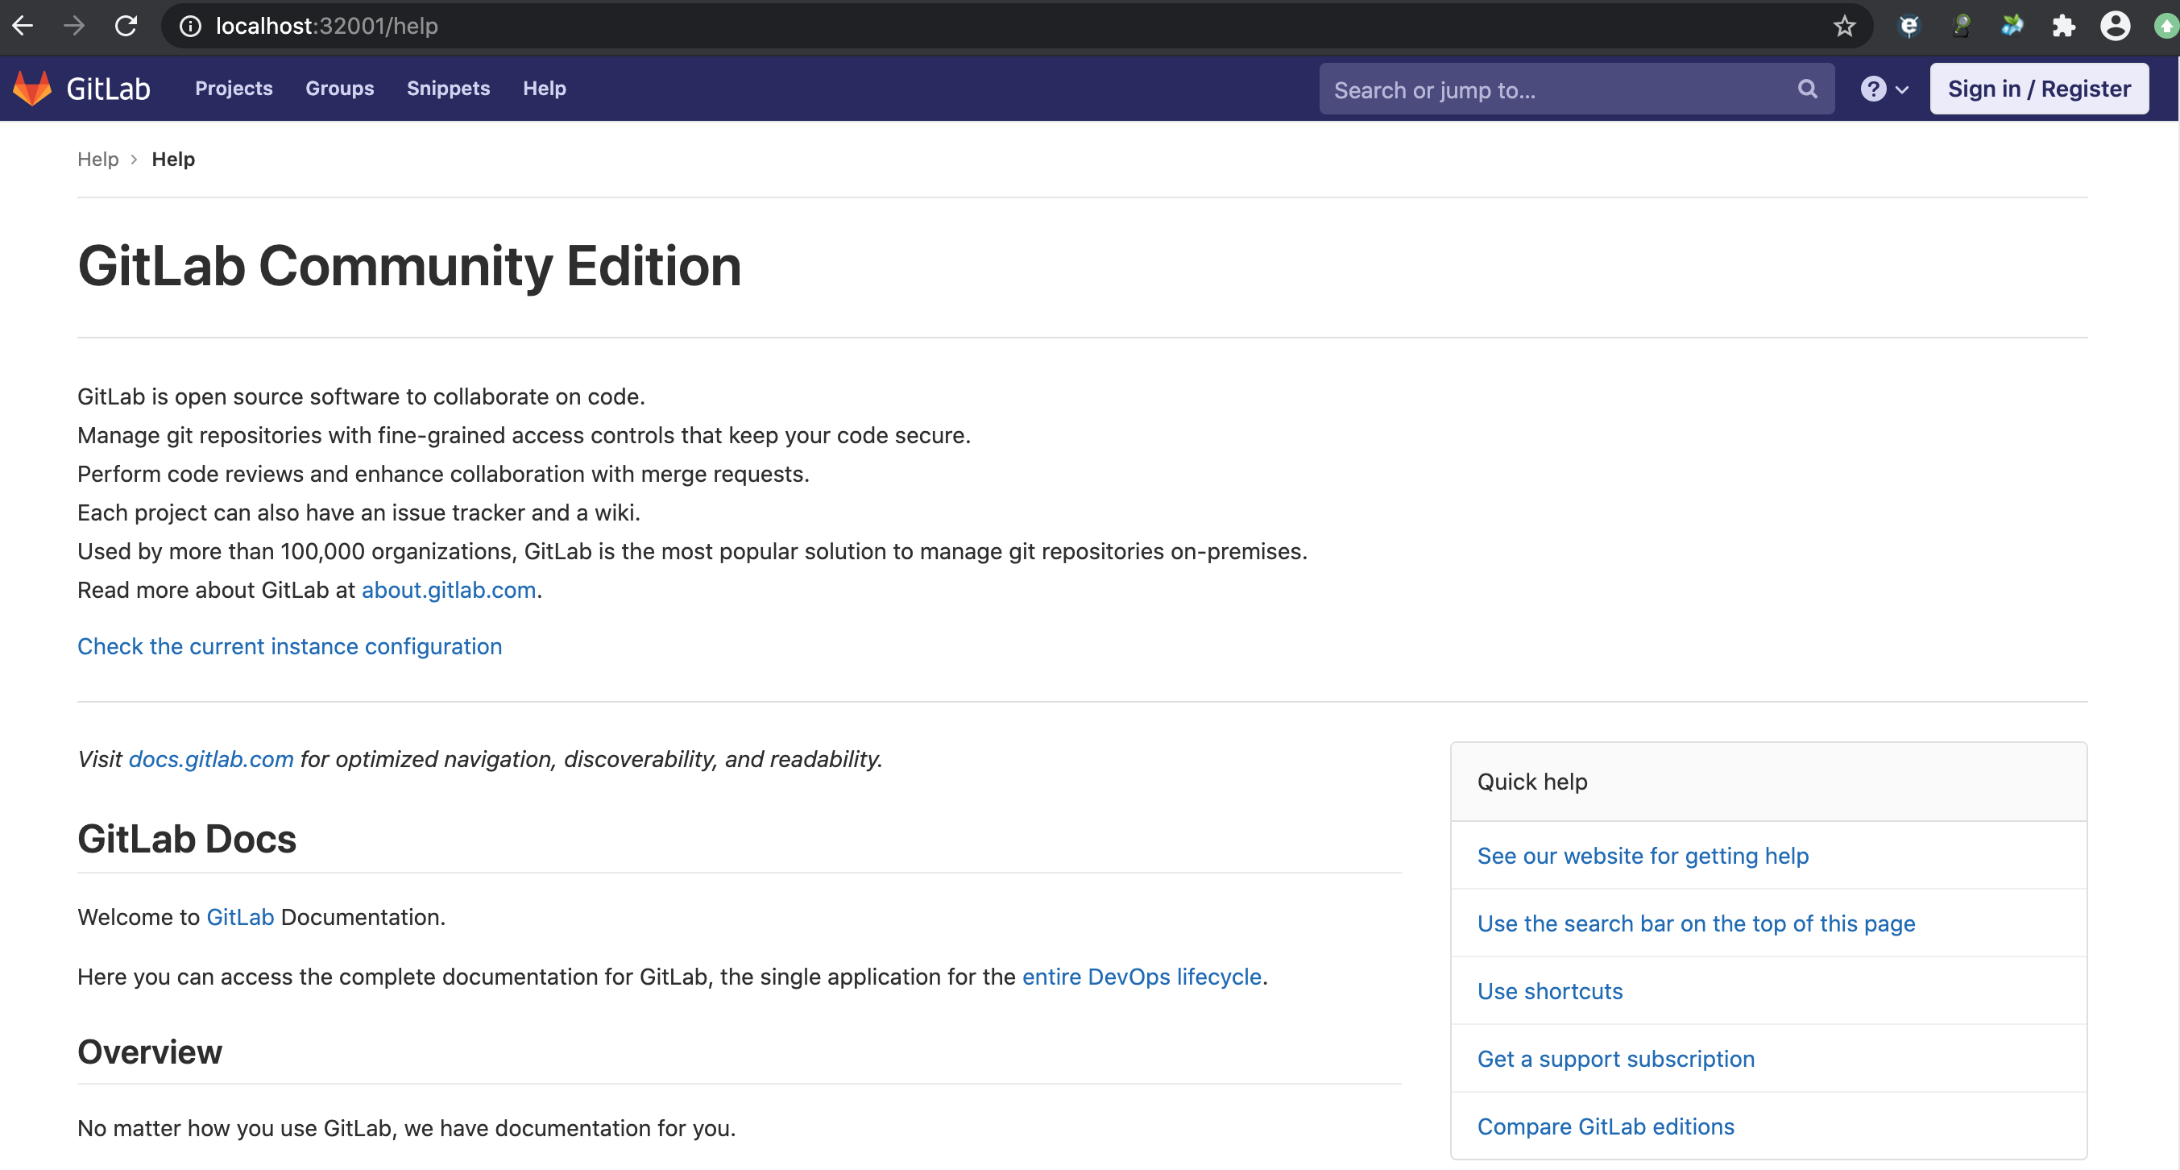2180x1170 pixels.
Task: Click the page reload icon
Action: click(126, 26)
